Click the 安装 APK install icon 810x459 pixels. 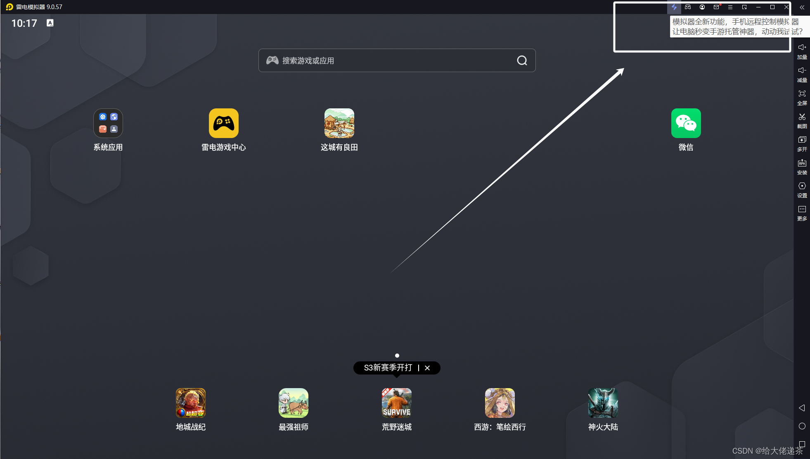point(802,166)
